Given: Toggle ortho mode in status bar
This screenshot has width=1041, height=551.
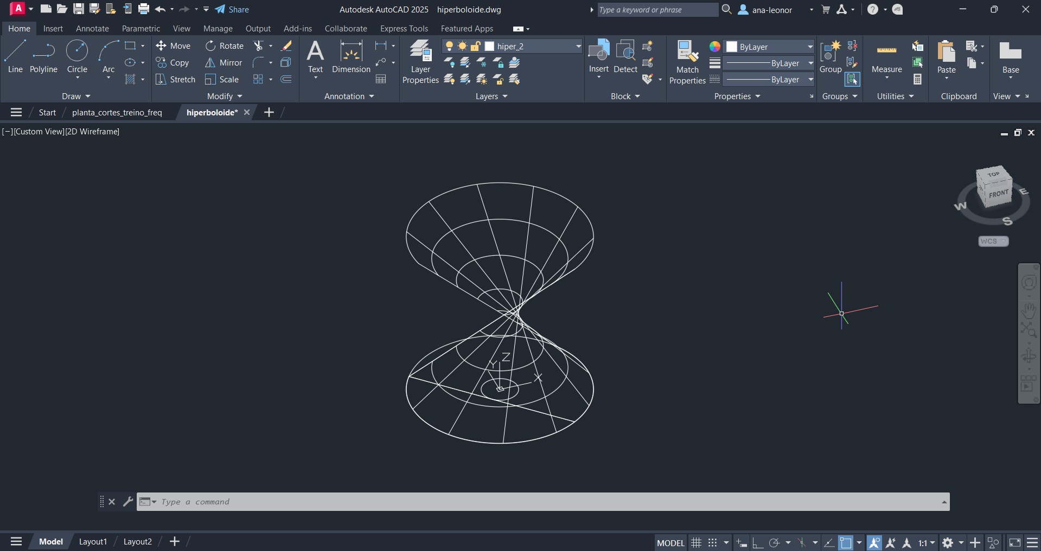Looking at the screenshot, I should (758, 542).
